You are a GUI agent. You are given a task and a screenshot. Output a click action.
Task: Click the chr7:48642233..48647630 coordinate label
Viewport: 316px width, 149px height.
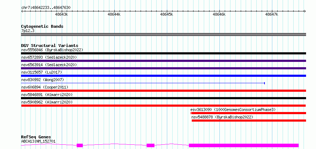tap(46, 8)
